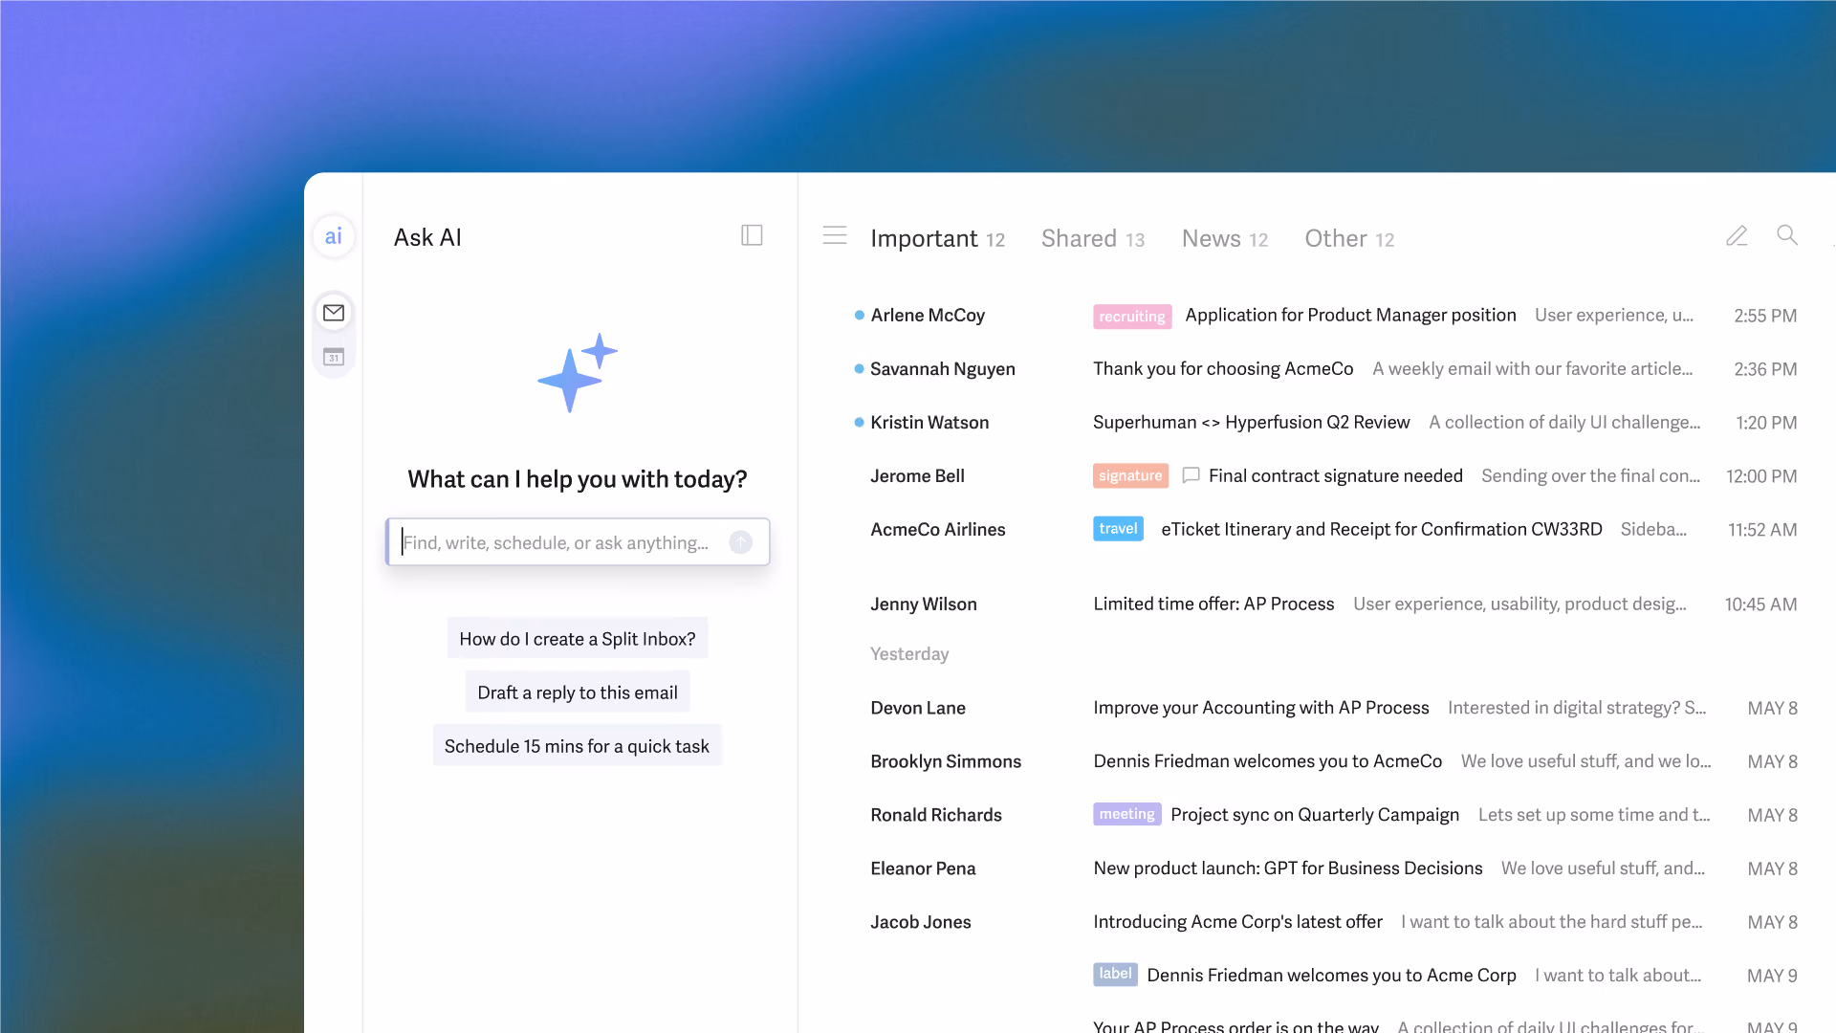Viewport: 1836px width, 1033px height.
Task: Click the 10:45 AM timestamp
Action: tap(1760, 604)
